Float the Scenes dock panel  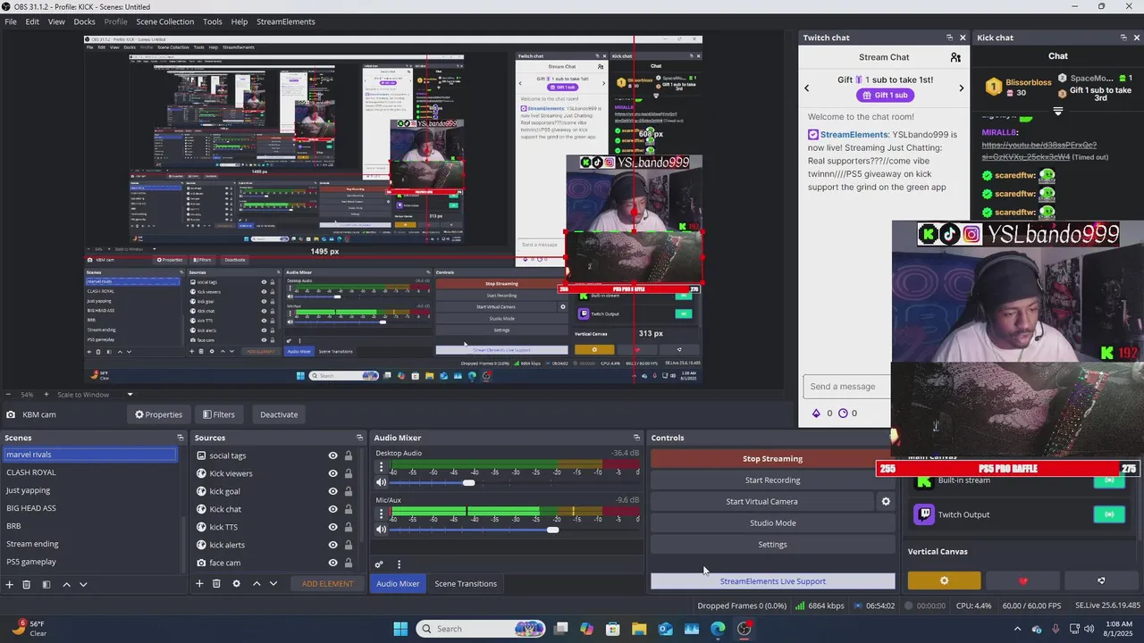coord(181,438)
